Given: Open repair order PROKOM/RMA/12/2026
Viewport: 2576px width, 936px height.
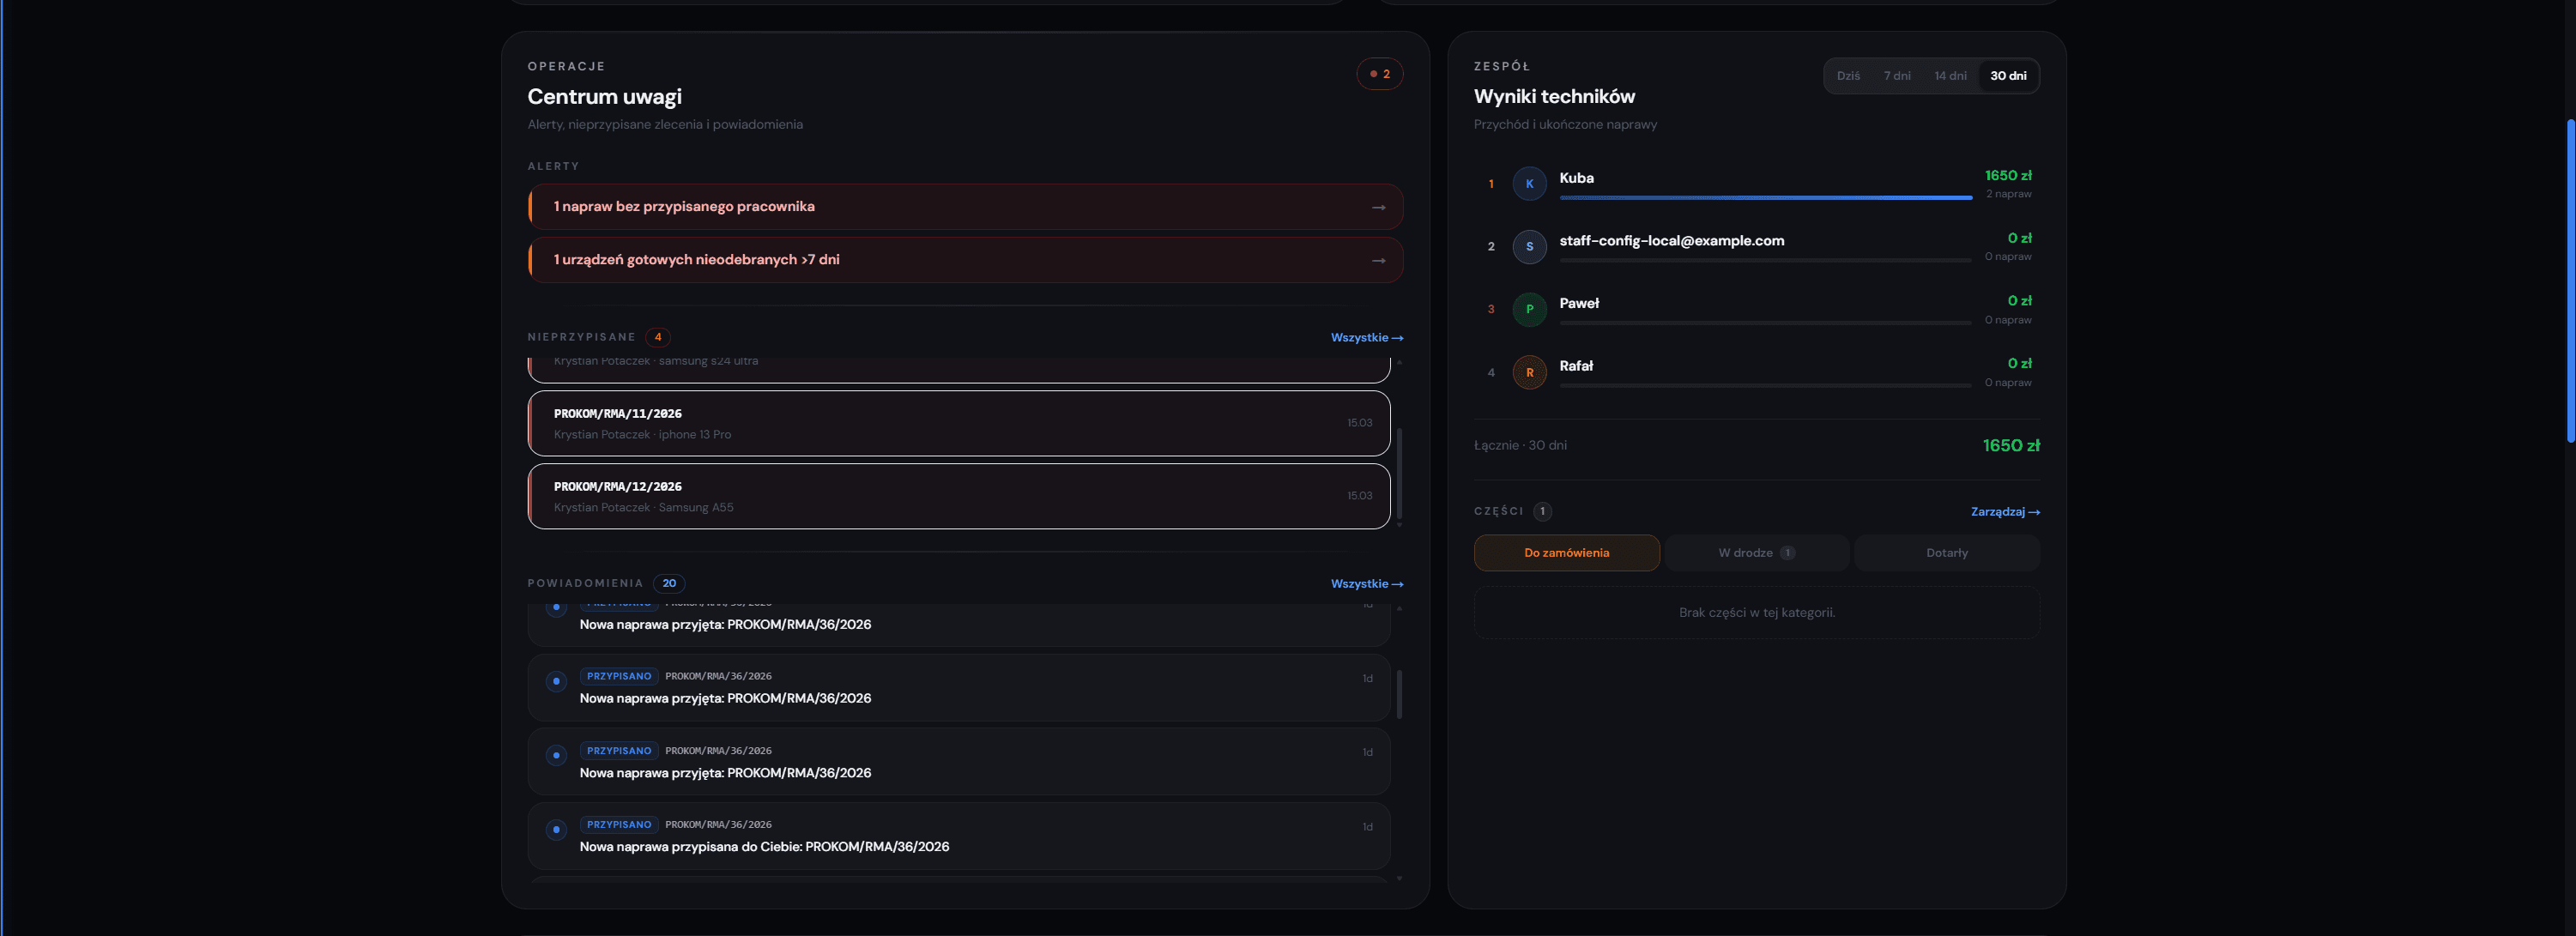Looking at the screenshot, I should click(x=959, y=497).
